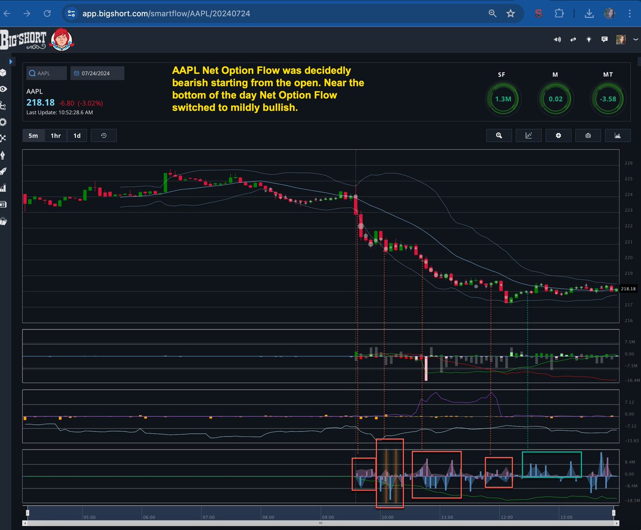This screenshot has height=530, width=641.
Task: Click the browser address bar URL
Action: pos(167,13)
